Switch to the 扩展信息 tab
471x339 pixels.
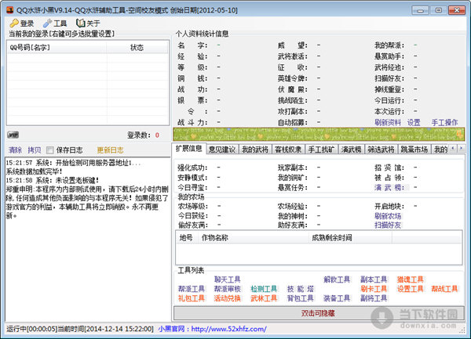pyautogui.click(x=189, y=149)
